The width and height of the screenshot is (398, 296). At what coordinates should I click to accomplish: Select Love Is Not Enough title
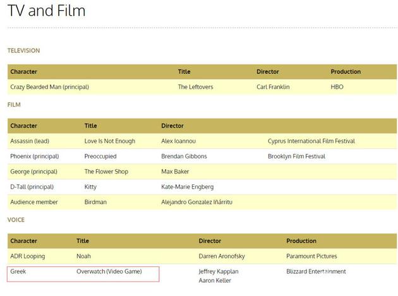pyautogui.click(x=110, y=141)
